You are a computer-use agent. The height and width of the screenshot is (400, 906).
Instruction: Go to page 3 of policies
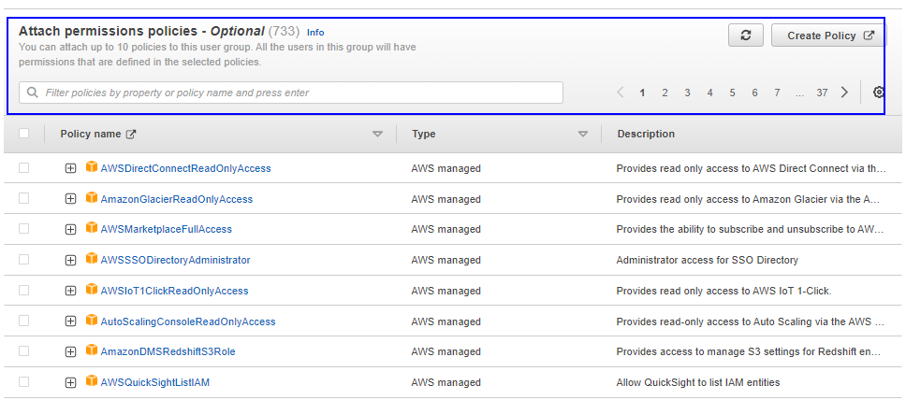687,93
